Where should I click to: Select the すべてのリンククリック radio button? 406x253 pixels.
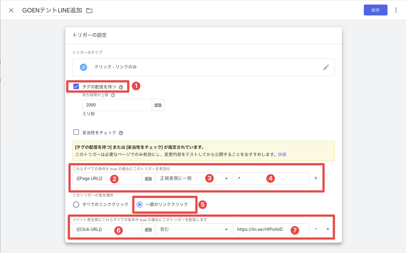(x=76, y=205)
